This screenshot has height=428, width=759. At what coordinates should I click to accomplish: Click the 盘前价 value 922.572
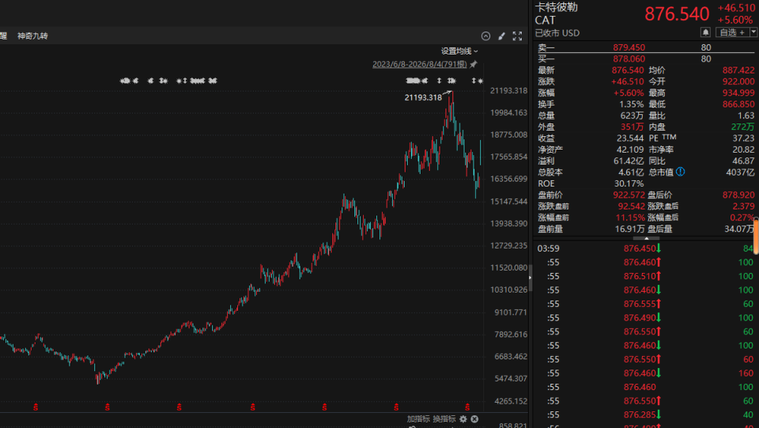pos(629,195)
